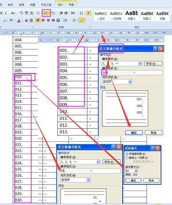Click the text highlight color icon
This screenshot has width=172, height=205.
[11, 20]
